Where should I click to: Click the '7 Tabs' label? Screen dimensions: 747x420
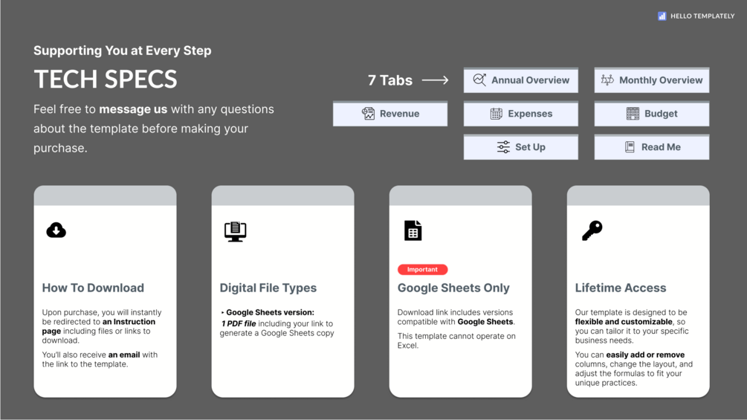[389, 80]
